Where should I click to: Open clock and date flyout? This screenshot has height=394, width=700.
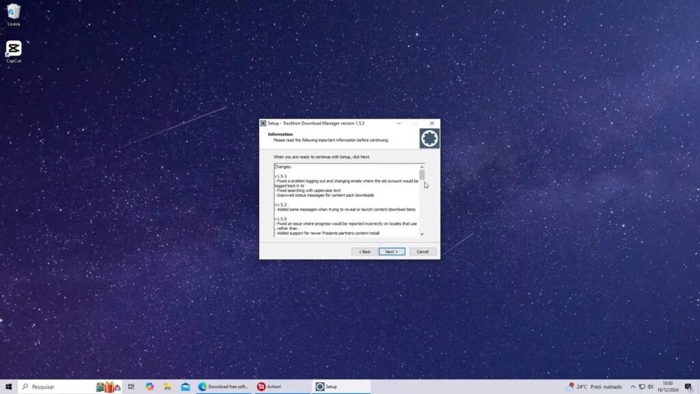(x=667, y=387)
